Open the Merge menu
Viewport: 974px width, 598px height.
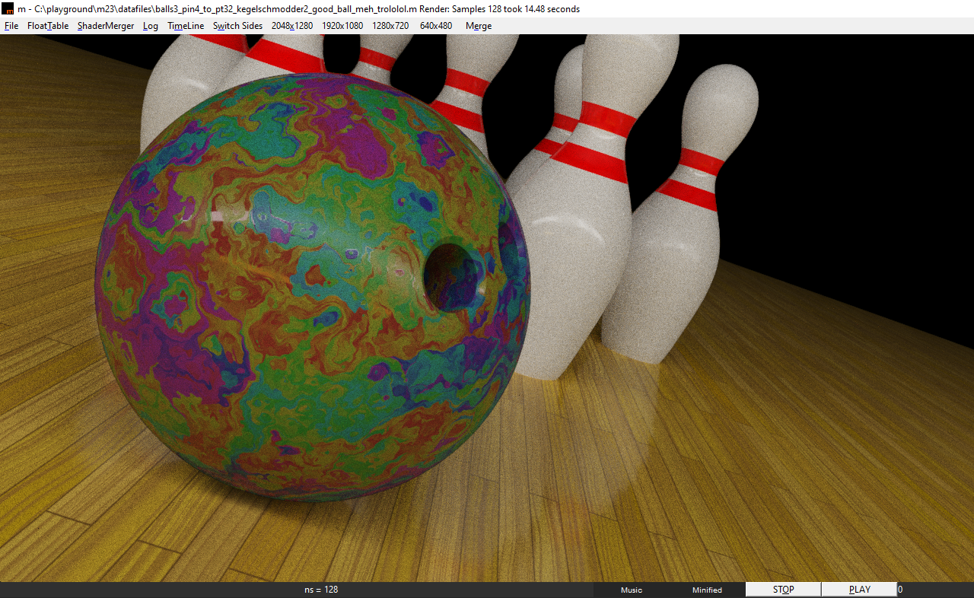(479, 26)
